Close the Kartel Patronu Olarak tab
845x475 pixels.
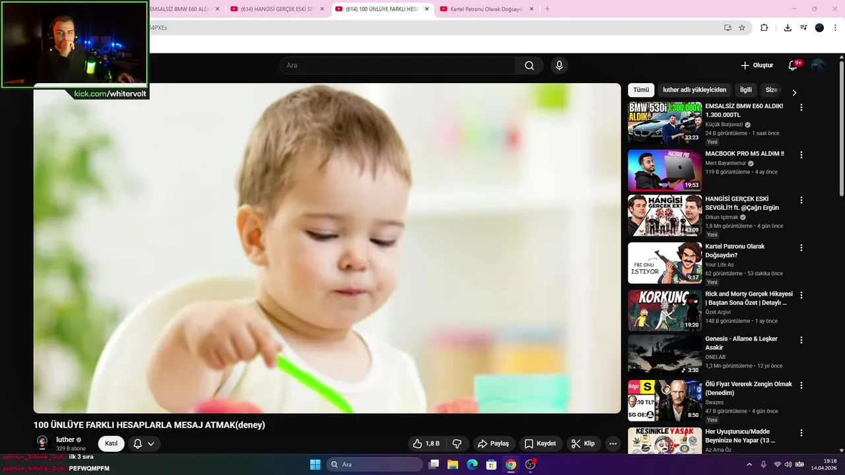tap(531, 9)
